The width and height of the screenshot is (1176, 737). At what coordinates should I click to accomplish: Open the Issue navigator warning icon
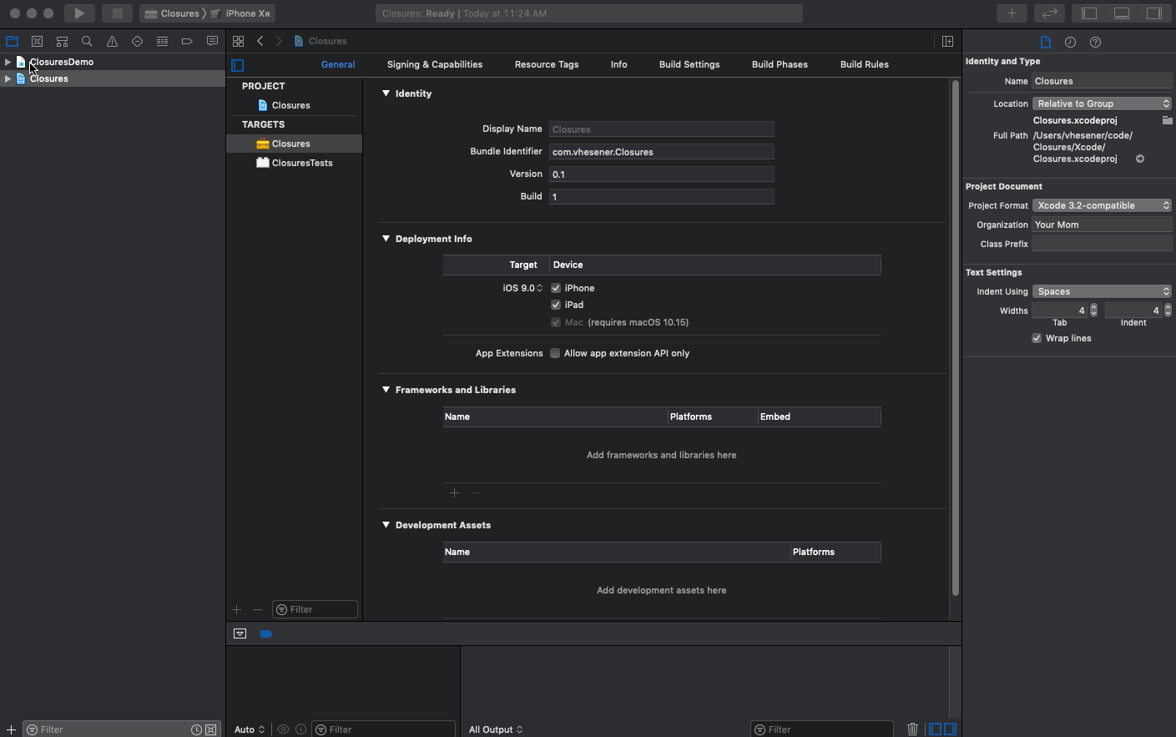tap(112, 41)
